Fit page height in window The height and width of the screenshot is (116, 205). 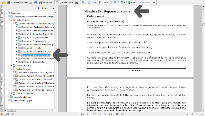(90, 2)
